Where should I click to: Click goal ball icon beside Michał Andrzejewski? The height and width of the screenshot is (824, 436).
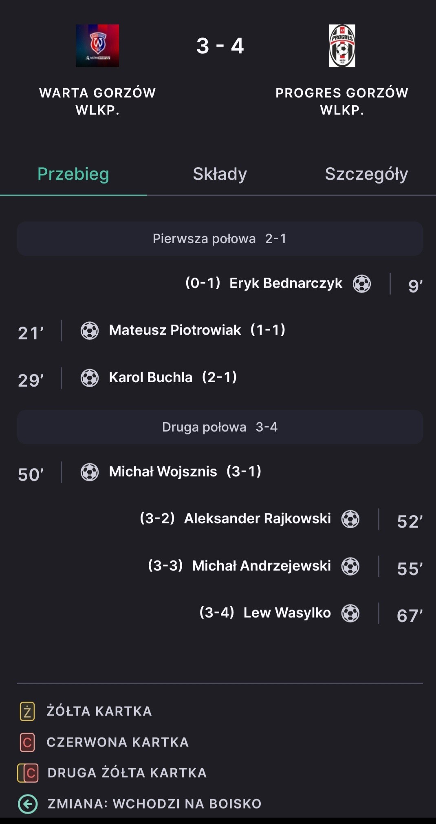click(x=350, y=566)
